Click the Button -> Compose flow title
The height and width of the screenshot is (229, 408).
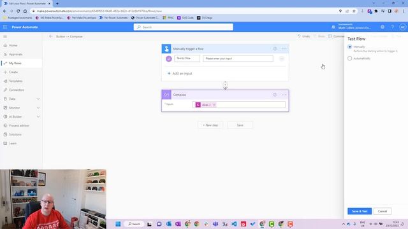click(x=69, y=37)
